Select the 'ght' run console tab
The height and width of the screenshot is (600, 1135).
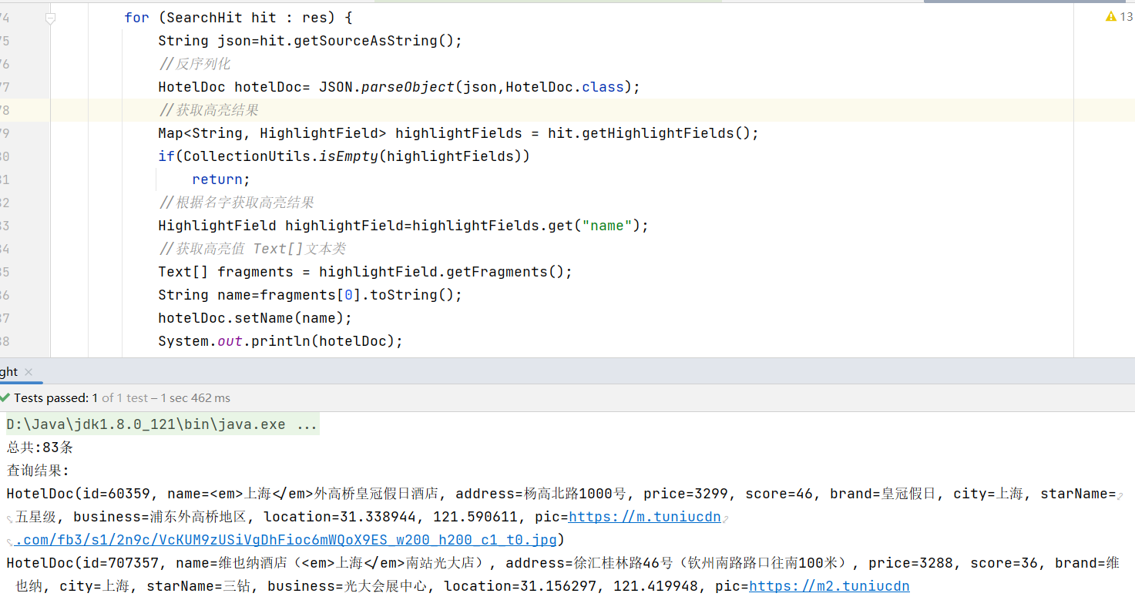pos(8,370)
